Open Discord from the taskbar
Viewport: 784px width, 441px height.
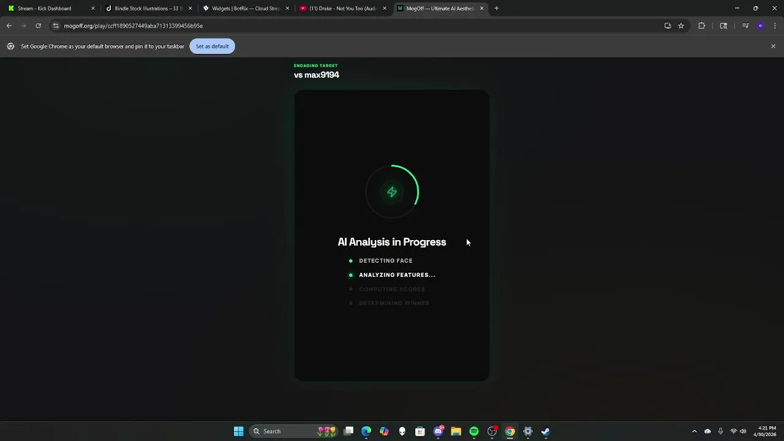coord(439,431)
